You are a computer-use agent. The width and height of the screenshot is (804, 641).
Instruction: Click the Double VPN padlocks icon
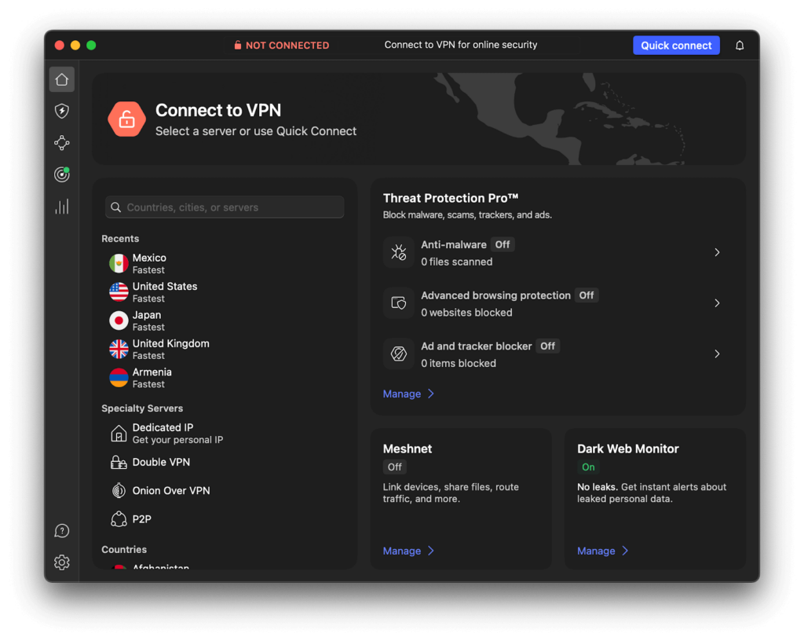(119, 462)
